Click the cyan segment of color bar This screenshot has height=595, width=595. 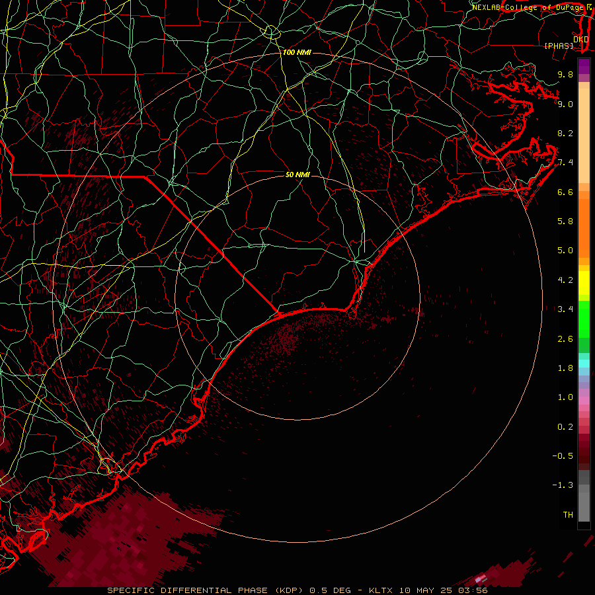click(x=584, y=364)
